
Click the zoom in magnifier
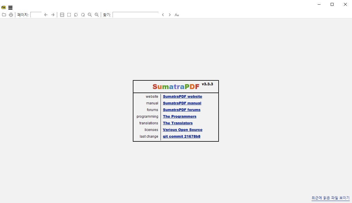[x=97, y=15]
